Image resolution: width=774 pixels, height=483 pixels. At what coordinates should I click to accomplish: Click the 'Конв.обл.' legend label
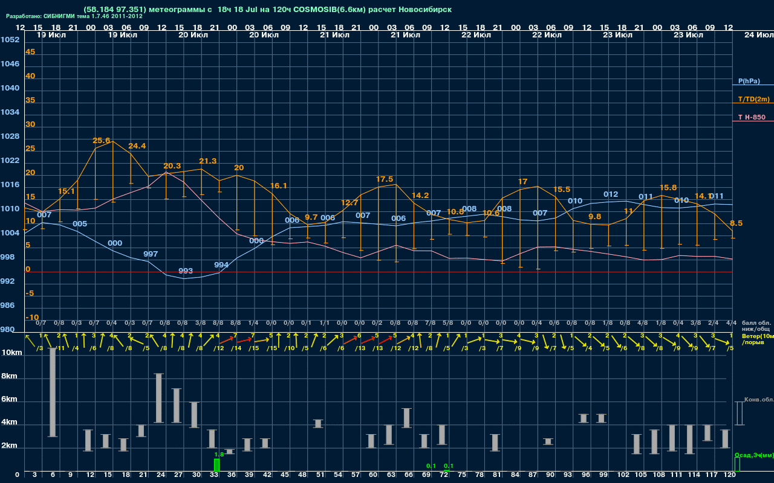pos(759,400)
